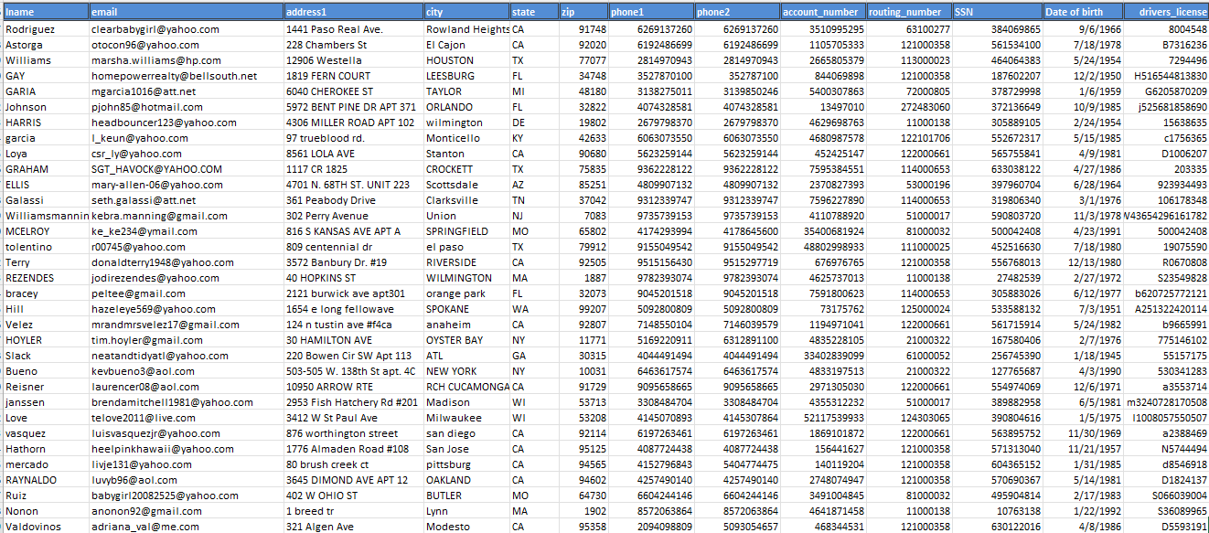This screenshot has width=1209, height=533.
Task: Click the phone1 column header
Action: tap(651, 12)
